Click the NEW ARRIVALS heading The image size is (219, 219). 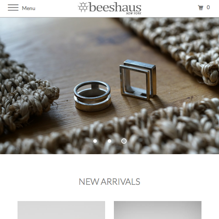pyautogui.click(x=109, y=182)
